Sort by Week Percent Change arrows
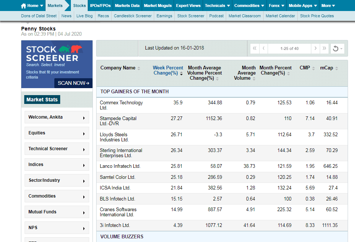355x242 pixels. [x=181, y=73]
